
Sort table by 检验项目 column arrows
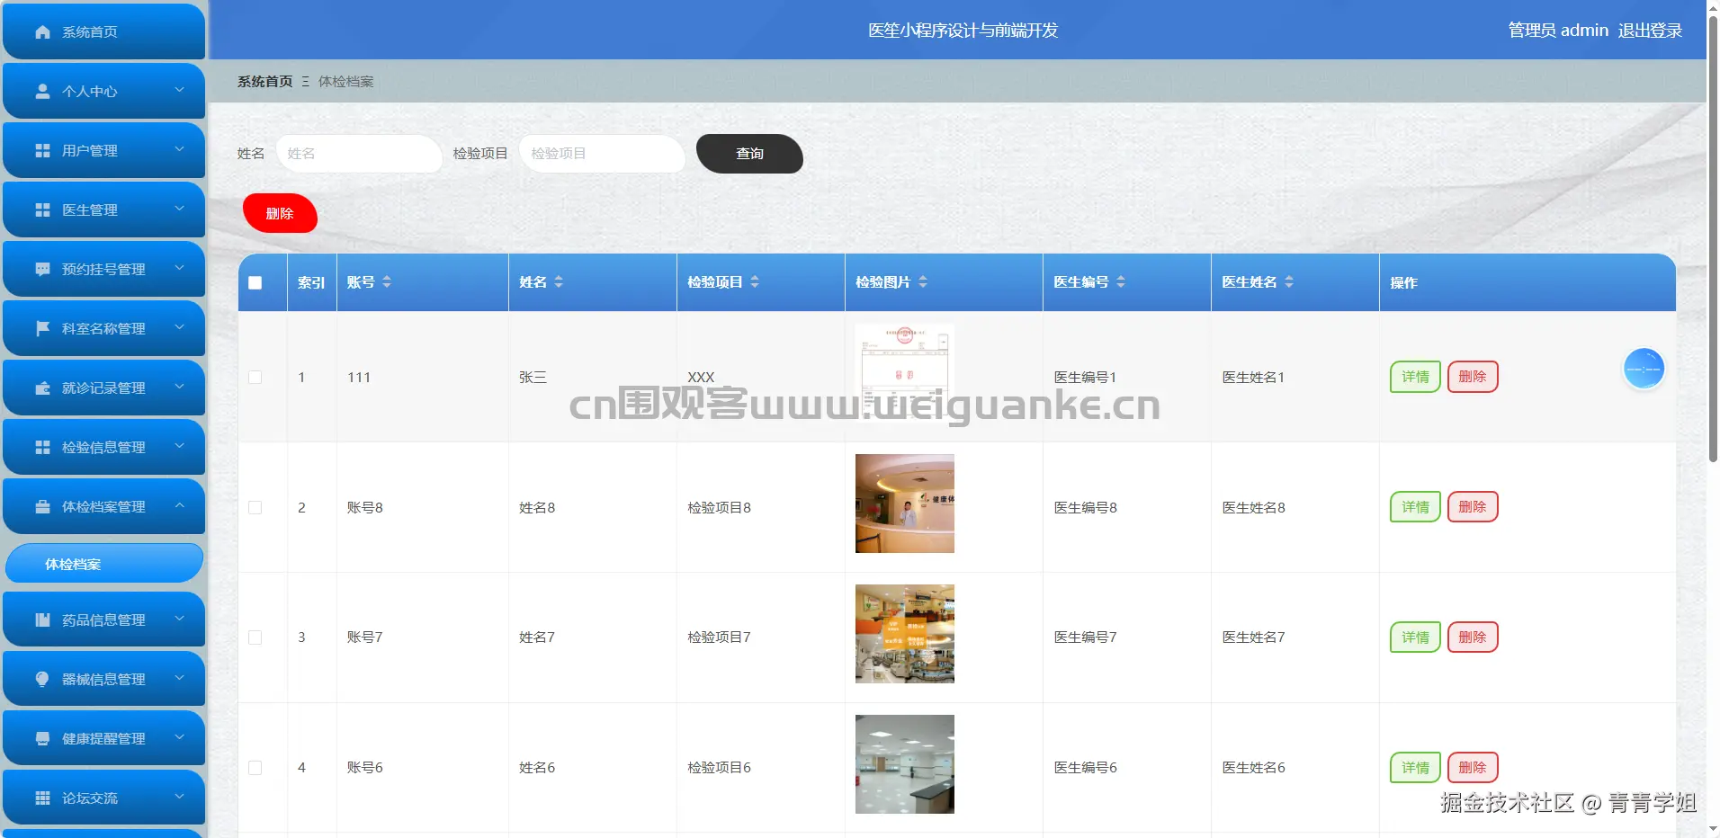pyautogui.click(x=755, y=282)
